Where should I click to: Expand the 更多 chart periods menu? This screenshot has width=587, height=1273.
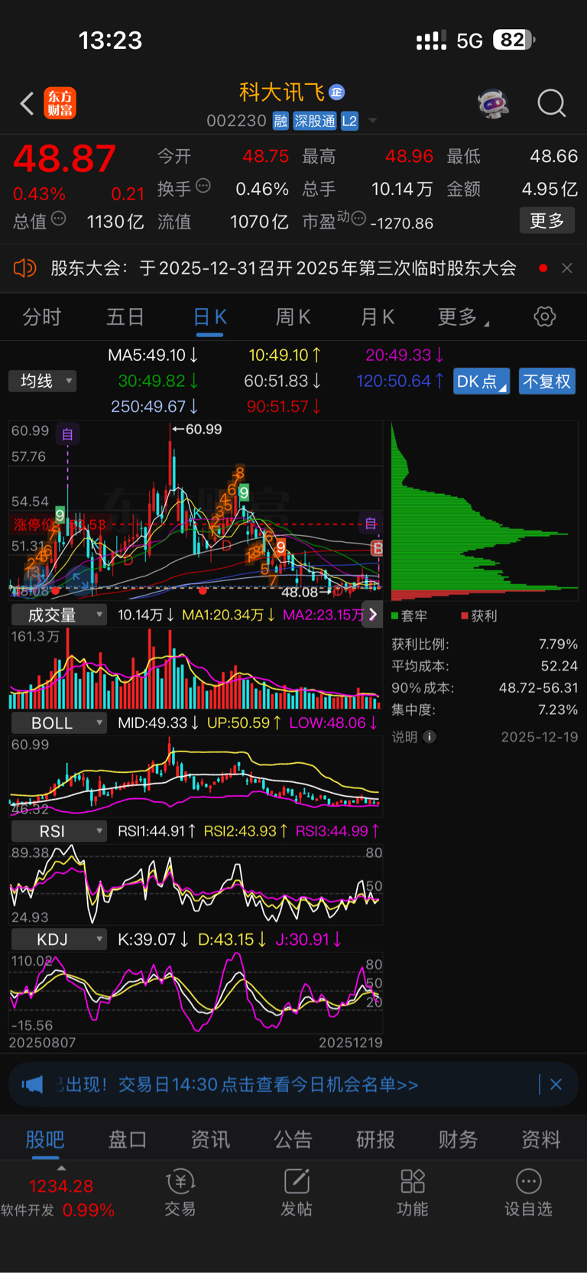pos(463,317)
